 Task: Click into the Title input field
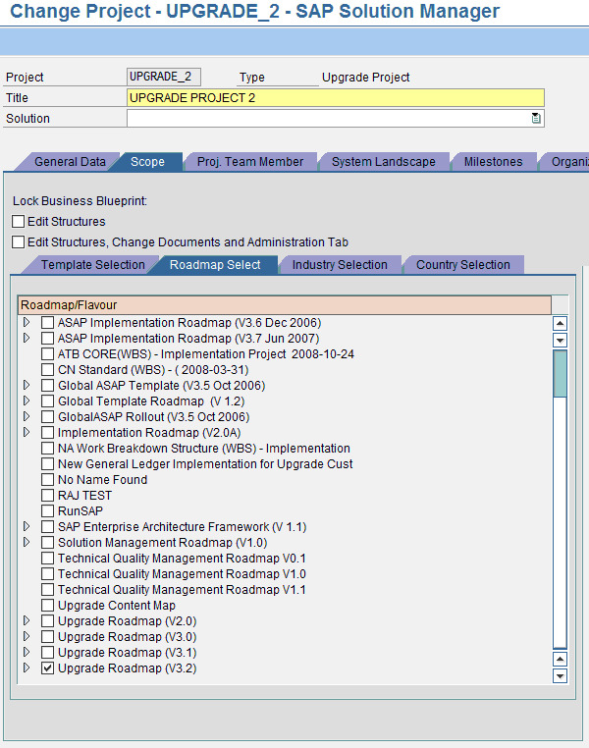tap(335, 98)
